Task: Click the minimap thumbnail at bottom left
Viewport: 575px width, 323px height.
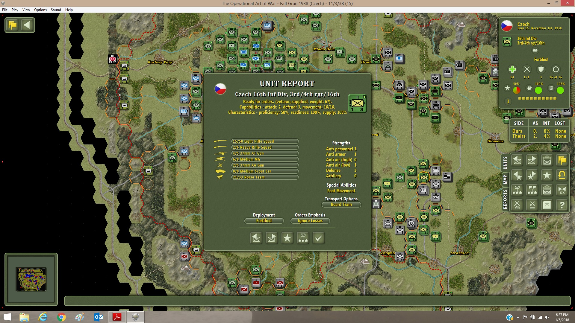Action: 31,279
